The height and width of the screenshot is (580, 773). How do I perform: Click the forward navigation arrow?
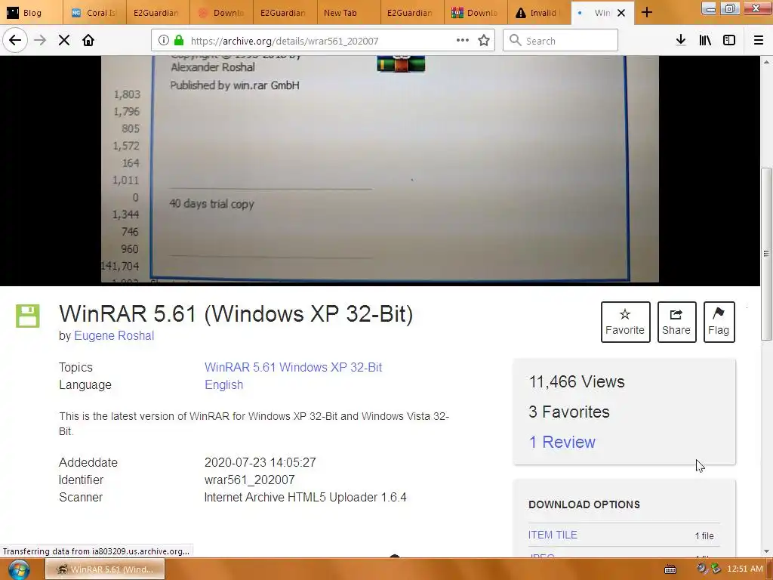point(40,40)
